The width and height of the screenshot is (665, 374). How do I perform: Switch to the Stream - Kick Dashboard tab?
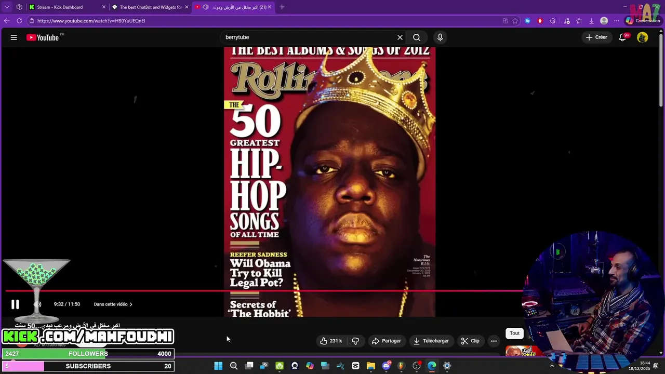click(x=65, y=7)
